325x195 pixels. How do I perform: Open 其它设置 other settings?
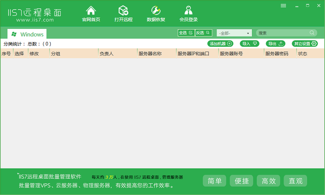click(305, 43)
